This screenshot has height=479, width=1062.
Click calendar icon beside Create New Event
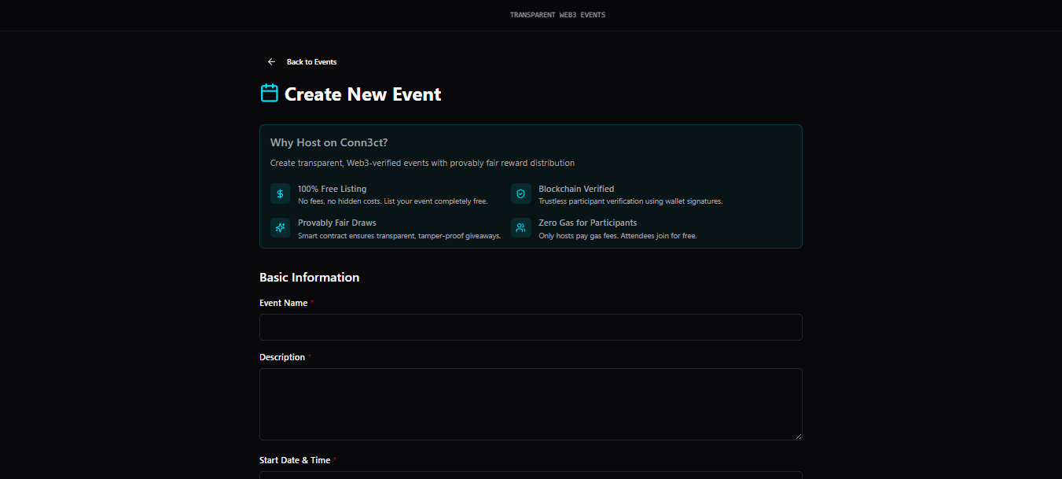(270, 93)
